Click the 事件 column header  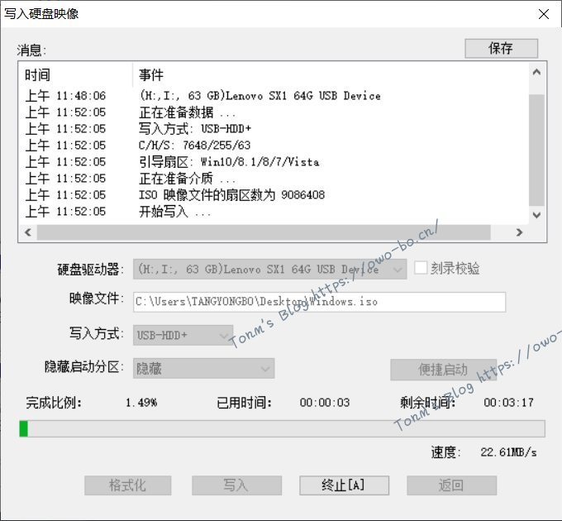[x=331, y=74]
